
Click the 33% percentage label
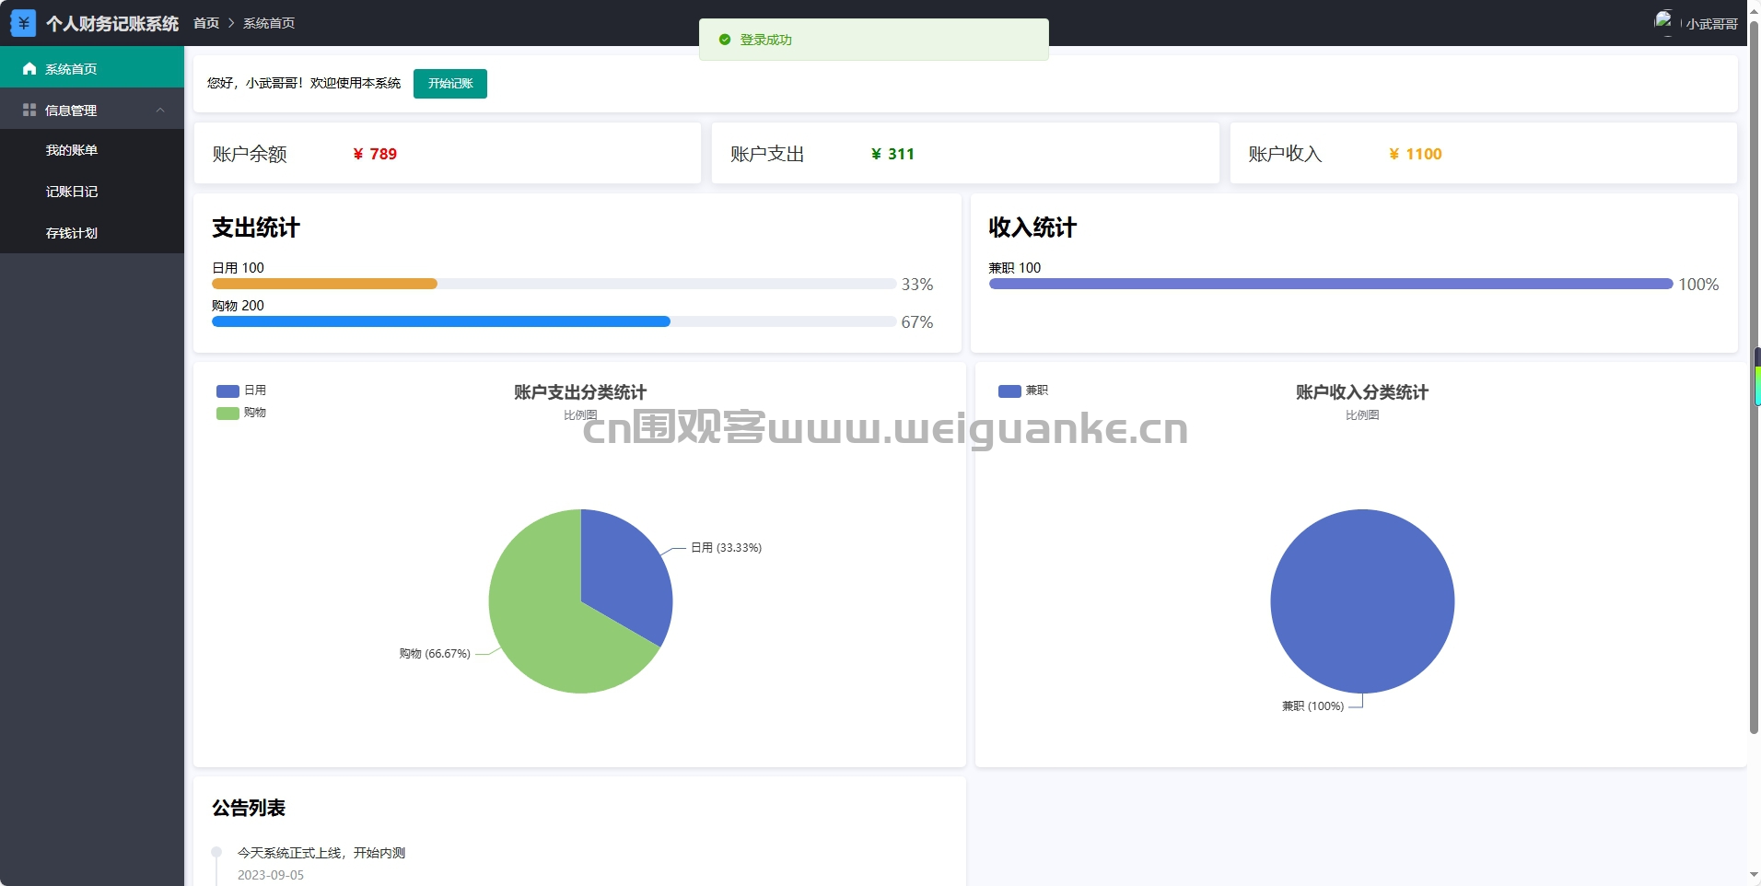(917, 285)
